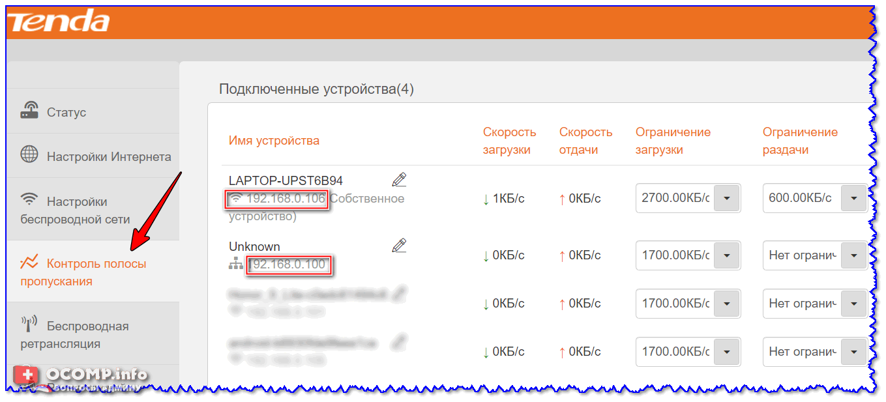Click the 192.168.0.106 IP address

(285, 198)
